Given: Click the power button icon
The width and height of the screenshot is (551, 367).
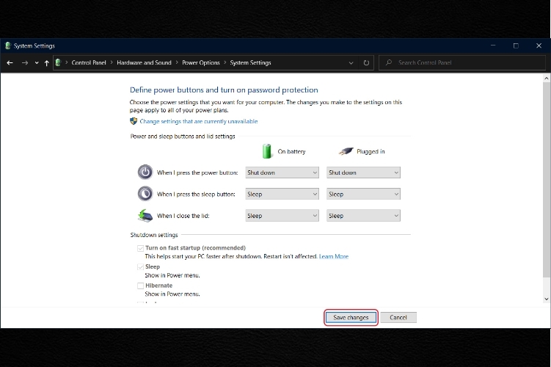Looking at the screenshot, I should point(145,172).
